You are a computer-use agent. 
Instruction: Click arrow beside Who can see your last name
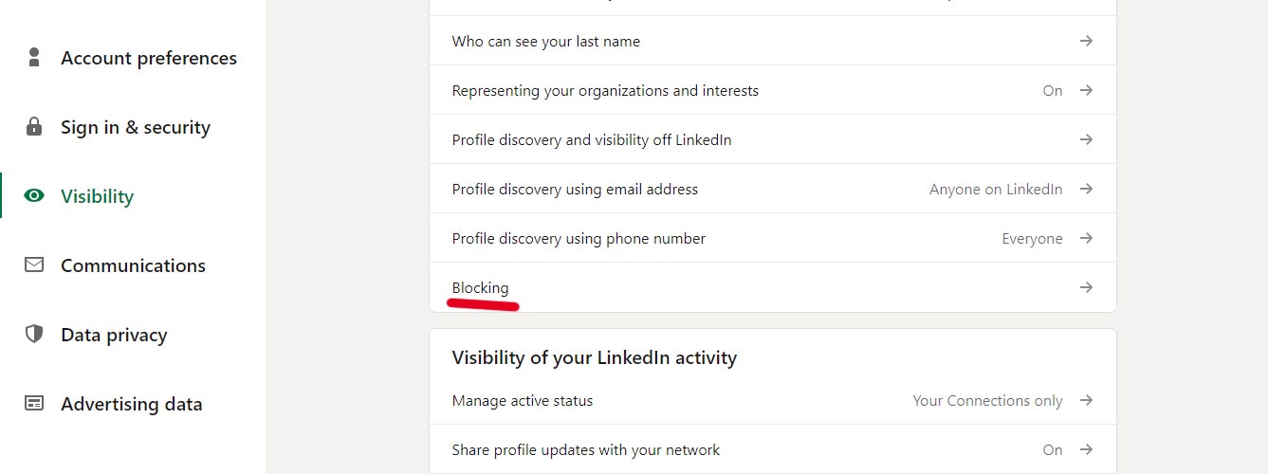[1086, 41]
